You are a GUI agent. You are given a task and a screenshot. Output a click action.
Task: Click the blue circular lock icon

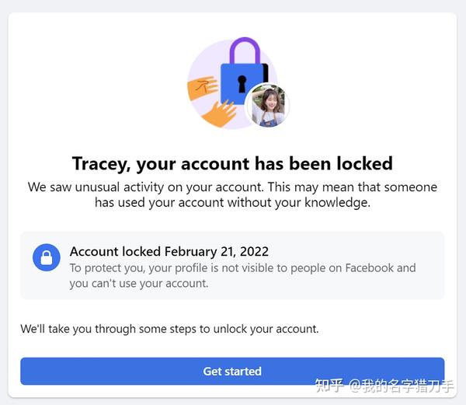click(x=47, y=257)
